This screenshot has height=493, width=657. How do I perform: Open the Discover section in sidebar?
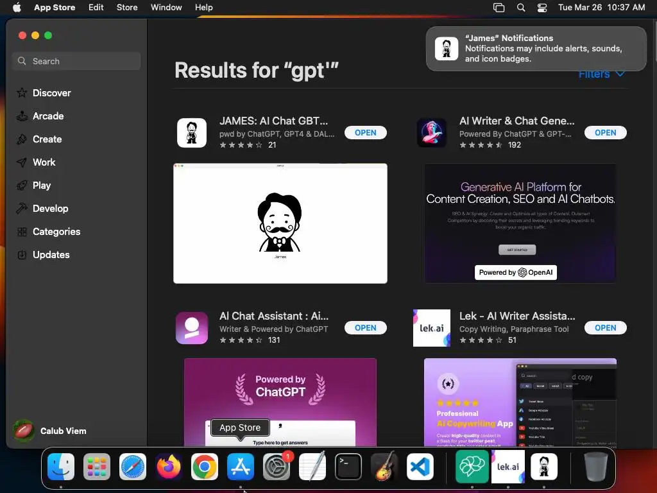click(44, 92)
